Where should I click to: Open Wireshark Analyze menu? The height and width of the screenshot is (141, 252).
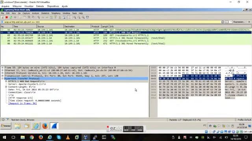point(35,13)
